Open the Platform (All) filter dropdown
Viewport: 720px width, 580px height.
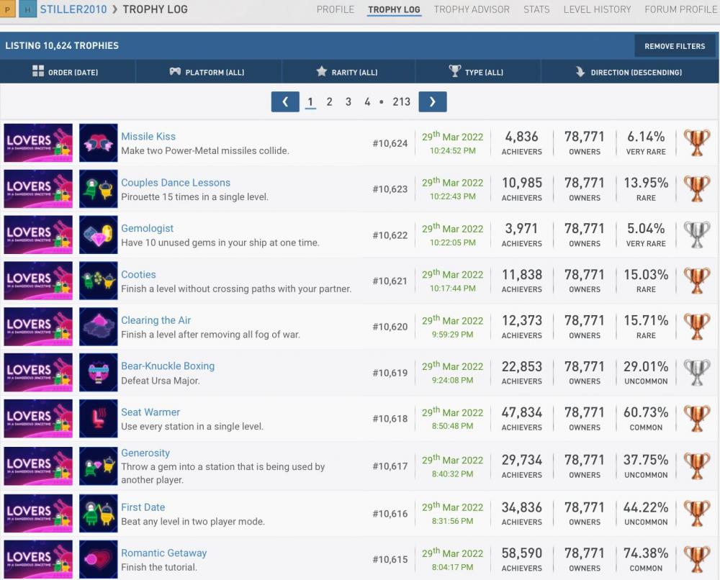tap(207, 72)
